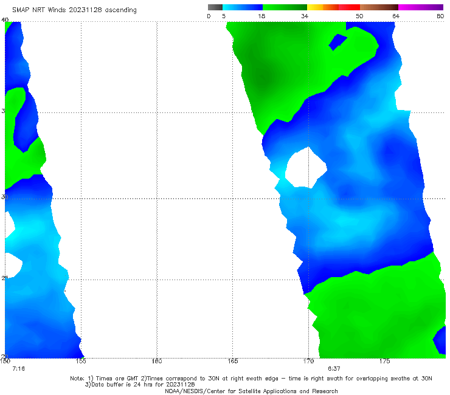The image size is (450, 395).
Task: Click the longitude label '175'
Action: [x=384, y=361]
